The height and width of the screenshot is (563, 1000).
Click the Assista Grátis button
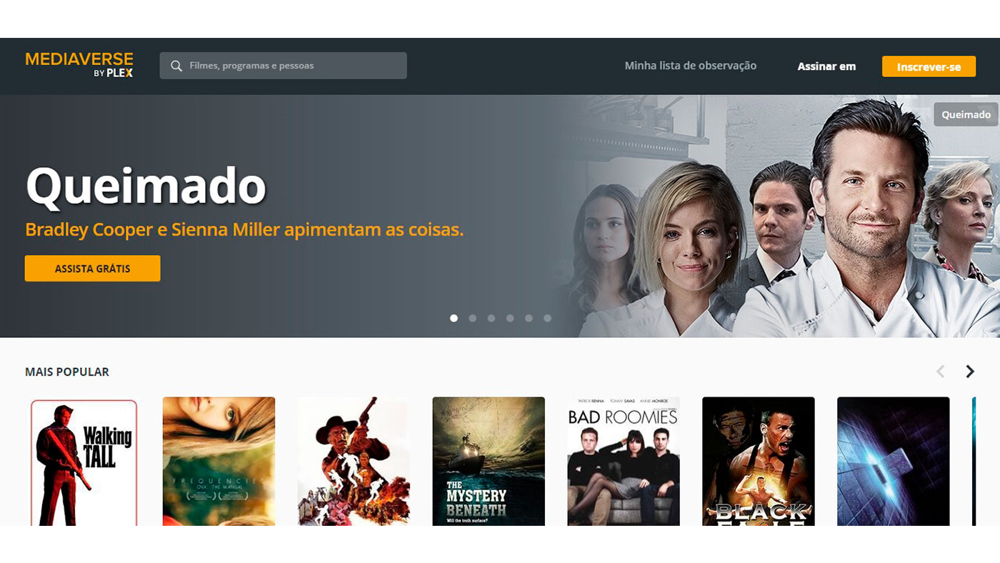(93, 269)
